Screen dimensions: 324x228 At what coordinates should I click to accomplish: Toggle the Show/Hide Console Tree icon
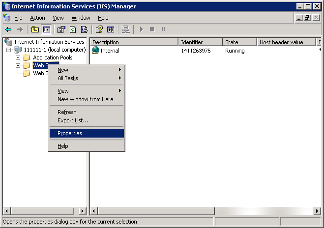click(47, 29)
